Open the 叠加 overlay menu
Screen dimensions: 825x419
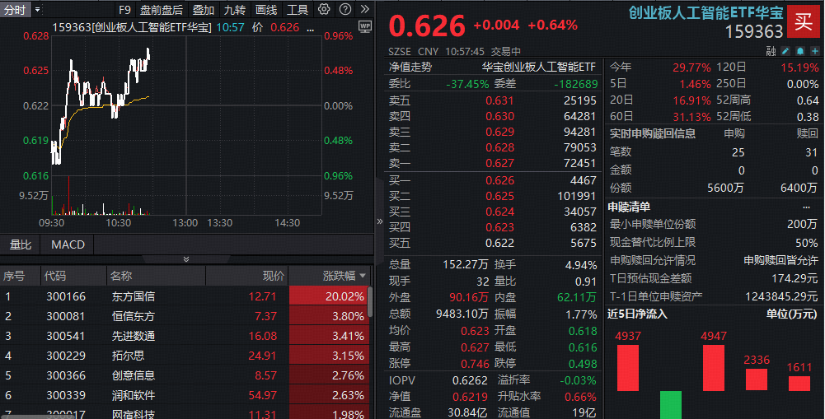coord(203,9)
